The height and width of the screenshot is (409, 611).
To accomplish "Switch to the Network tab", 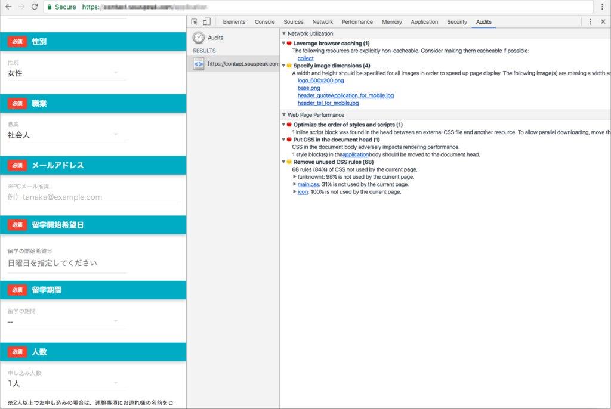I will (323, 22).
